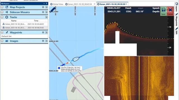Click the Map Projects radar icon
This screenshot has width=179, height=100.
(7, 7)
